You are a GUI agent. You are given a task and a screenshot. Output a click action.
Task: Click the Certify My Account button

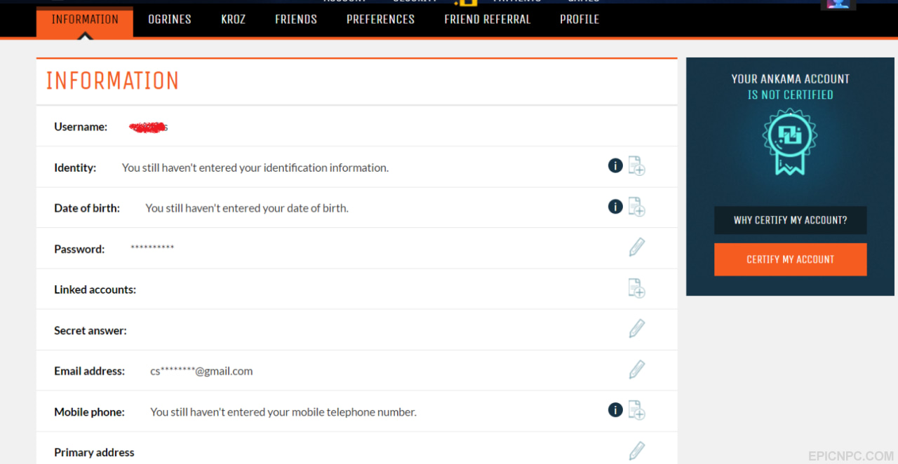pos(791,259)
